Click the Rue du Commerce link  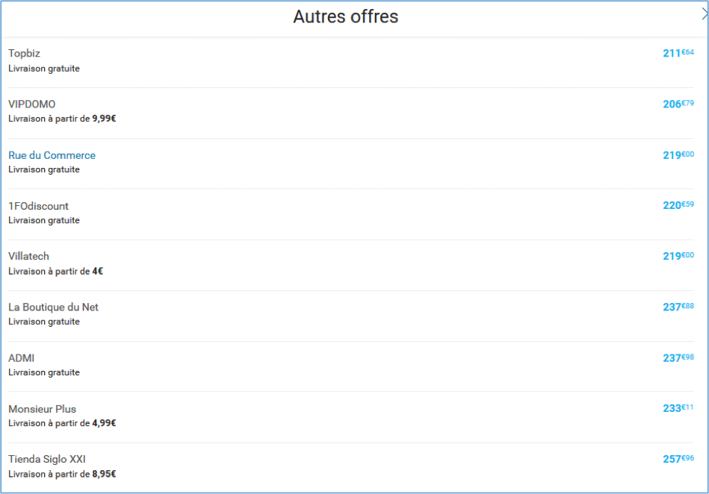point(52,155)
